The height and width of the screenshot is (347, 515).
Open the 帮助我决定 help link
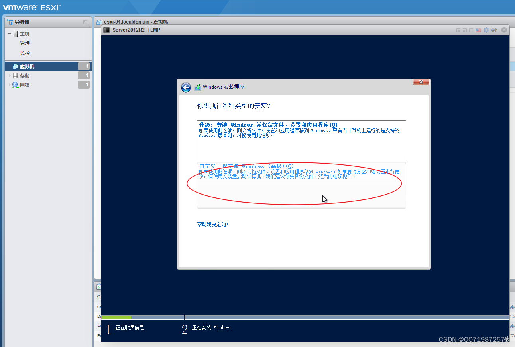[x=212, y=224]
